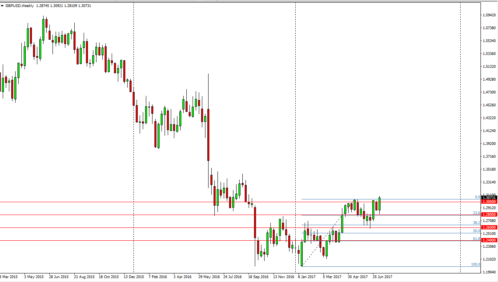Screen dimensions: 498x282
Task: Click the red 1.24000 price label
Action: tap(489, 240)
